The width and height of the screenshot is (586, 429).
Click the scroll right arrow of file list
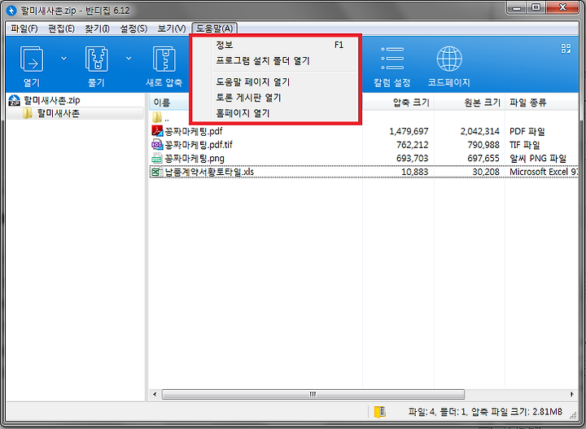pos(572,394)
